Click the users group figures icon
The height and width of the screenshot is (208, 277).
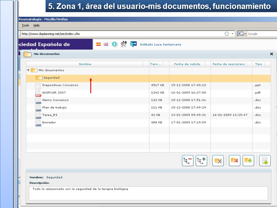(124, 44)
